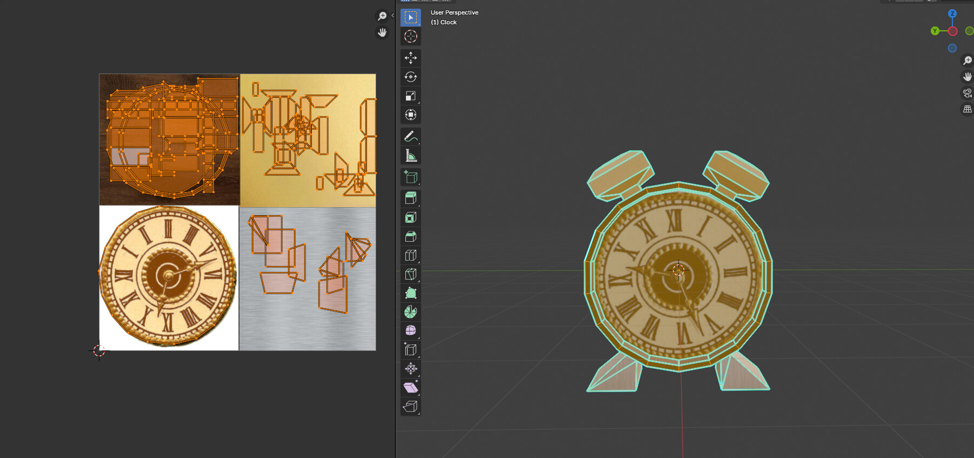974x458 pixels.
Task: Snap view to Y axis on gizmo
Action: pyautogui.click(x=935, y=31)
